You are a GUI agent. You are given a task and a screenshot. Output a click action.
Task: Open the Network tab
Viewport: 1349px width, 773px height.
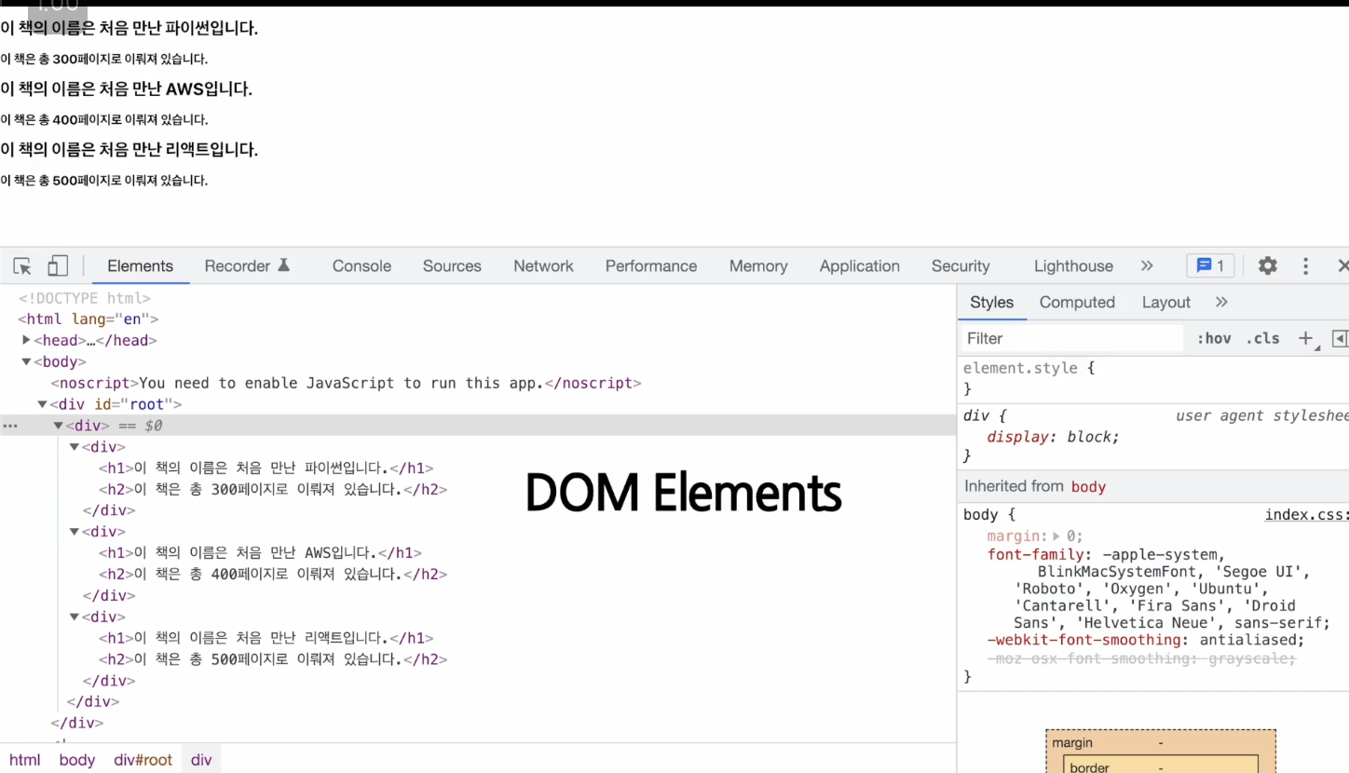point(543,265)
